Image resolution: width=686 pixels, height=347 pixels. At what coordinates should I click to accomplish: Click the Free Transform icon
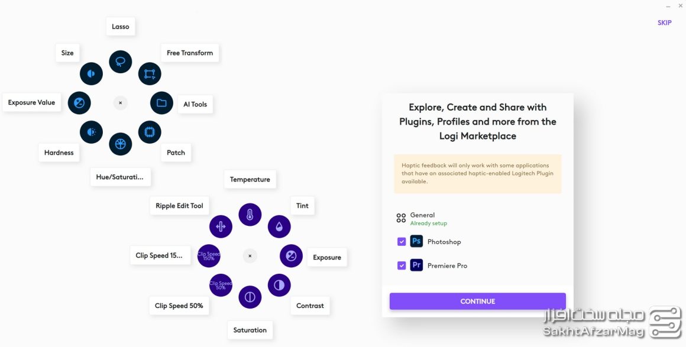point(150,74)
